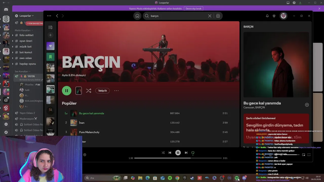Toggle shuffle beside the Takip Et button

(89, 90)
